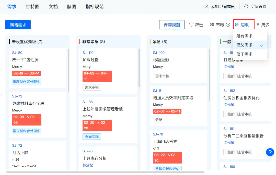Image resolution: width=276 pixels, height=175 pixels.
Task: Choose "仅子需求" from hierarchy menu
Action: click(x=244, y=54)
